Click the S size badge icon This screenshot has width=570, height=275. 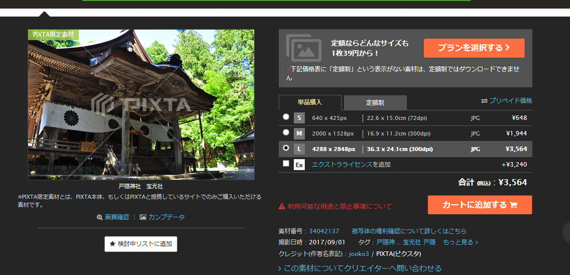click(x=299, y=118)
